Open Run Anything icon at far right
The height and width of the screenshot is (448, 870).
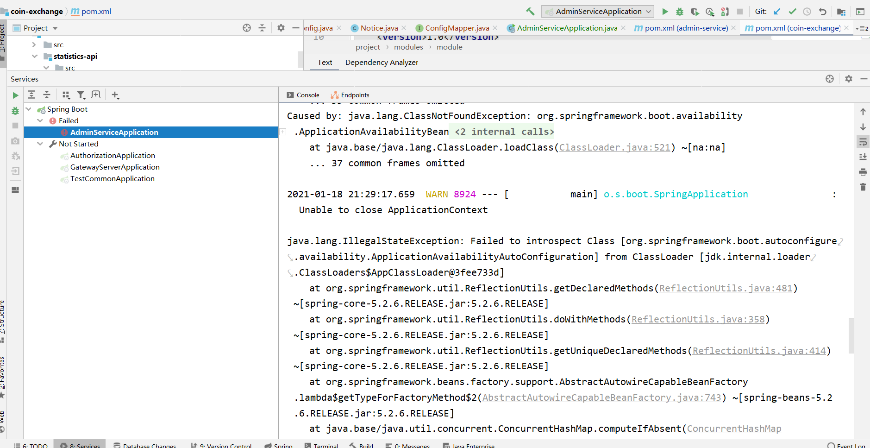tap(860, 11)
